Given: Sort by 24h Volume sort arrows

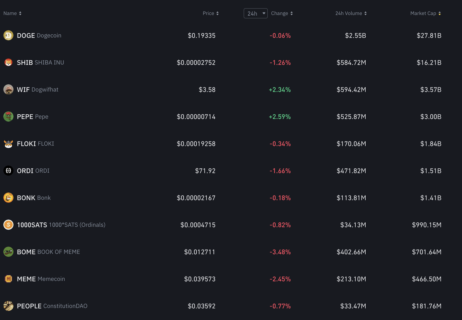Looking at the screenshot, I should (x=365, y=13).
